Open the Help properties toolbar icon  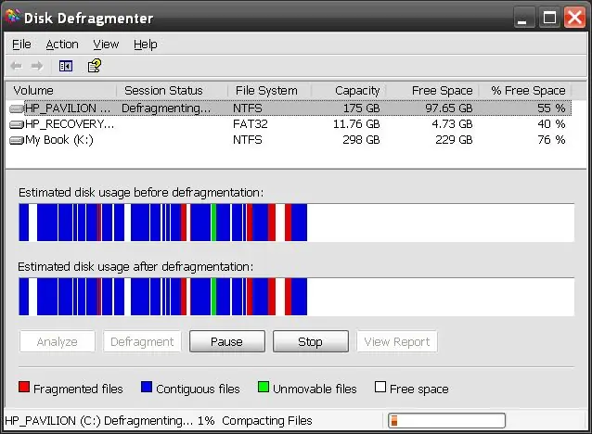pos(95,66)
